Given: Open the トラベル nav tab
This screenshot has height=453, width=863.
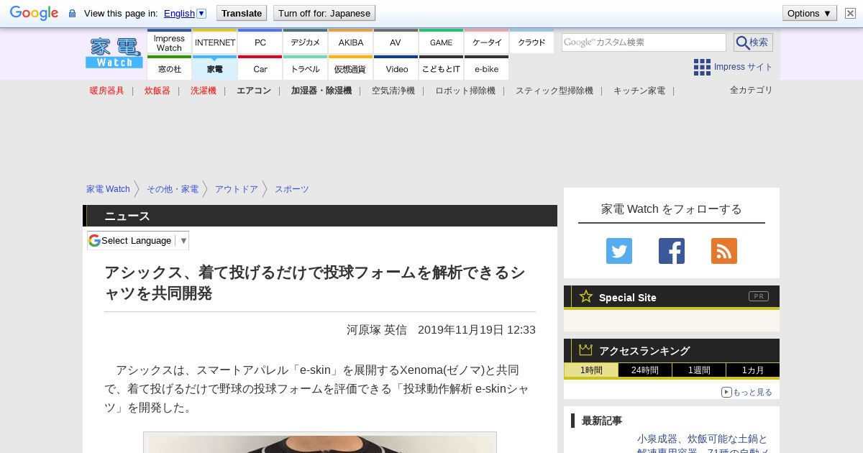Looking at the screenshot, I should (x=305, y=68).
